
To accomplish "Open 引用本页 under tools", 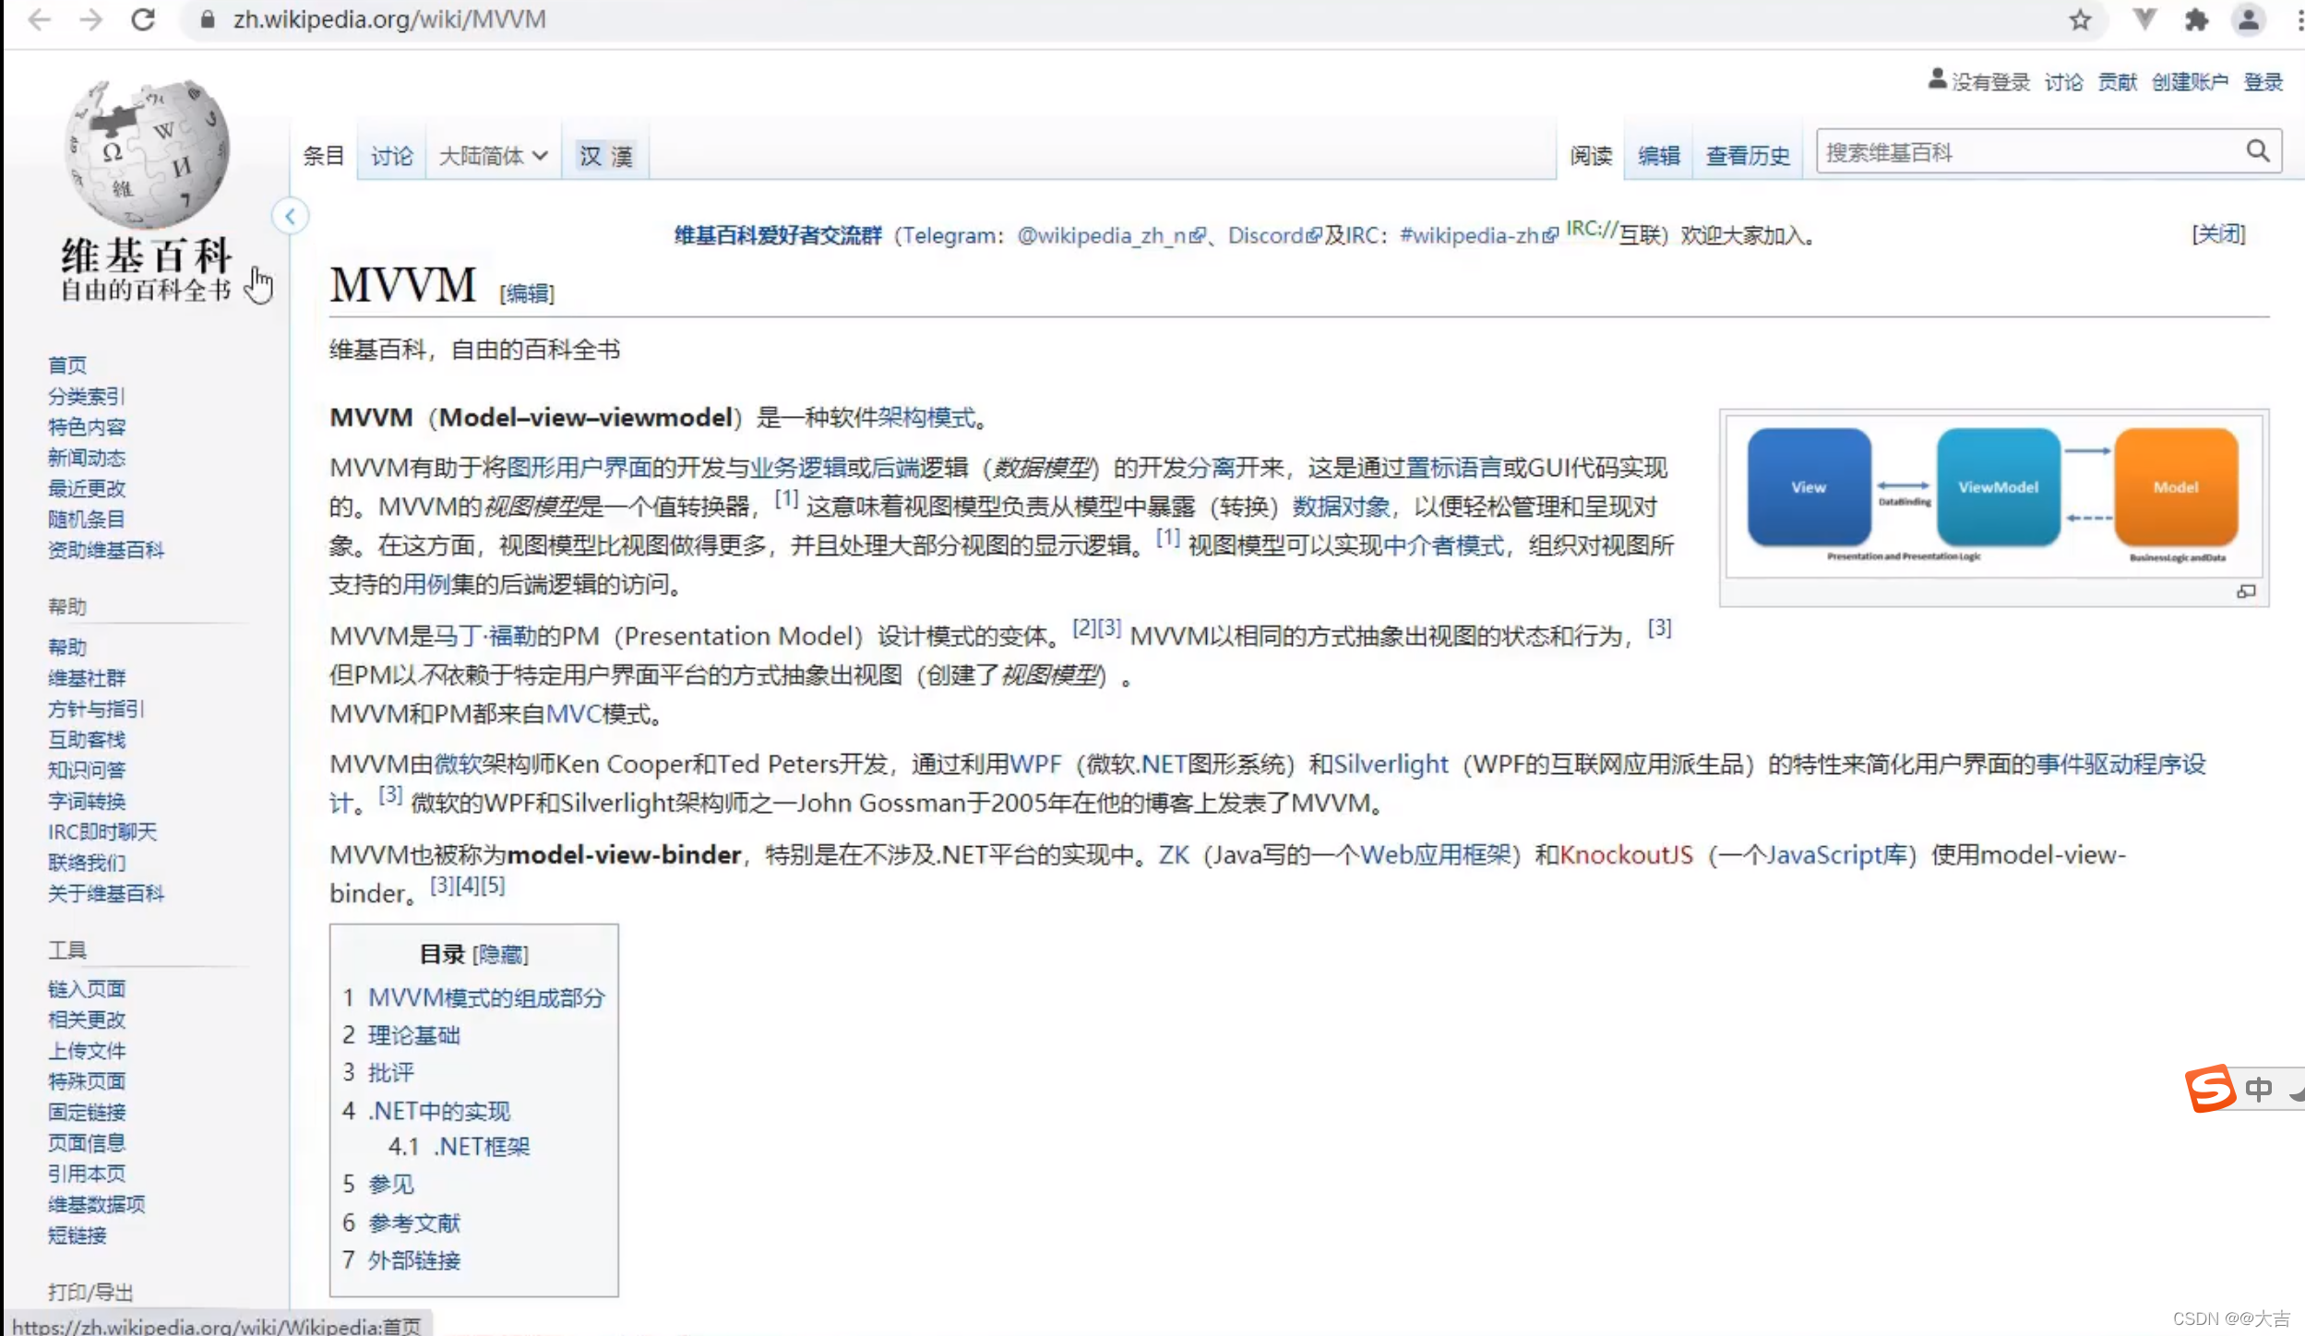I will 87,1173.
